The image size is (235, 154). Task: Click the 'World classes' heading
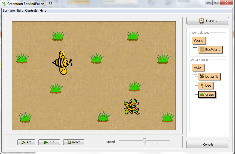pos(200,33)
